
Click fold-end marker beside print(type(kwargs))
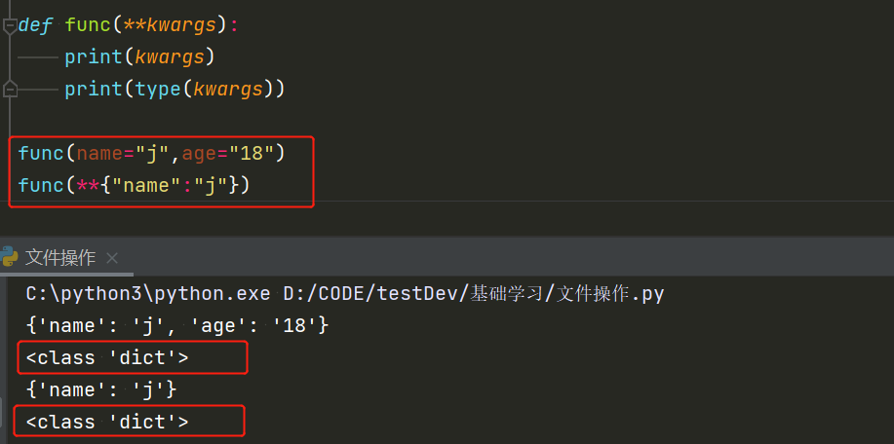pos(10,90)
